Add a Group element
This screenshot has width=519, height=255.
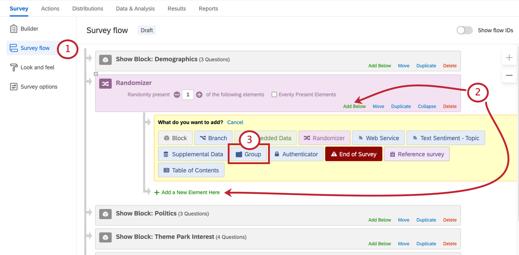249,154
